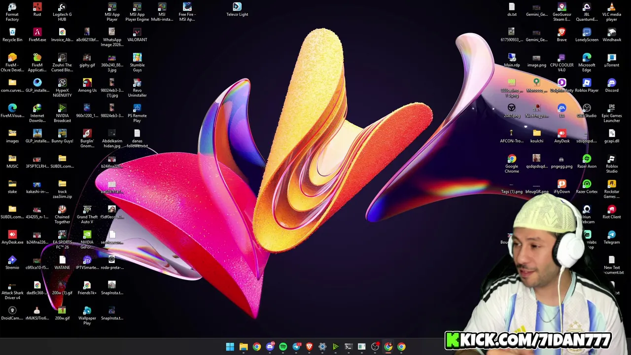Select the images folder on desktop
This screenshot has width=631, height=355.
pos(12,136)
